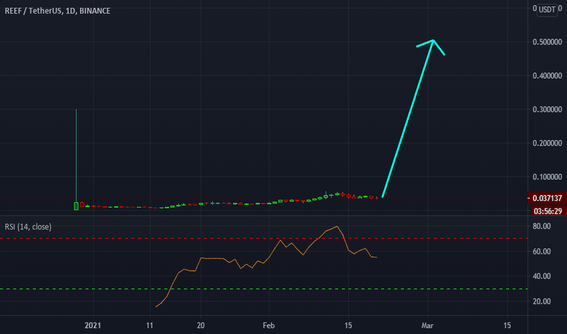Click the 0.400000 price axis label

pyautogui.click(x=547, y=75)
